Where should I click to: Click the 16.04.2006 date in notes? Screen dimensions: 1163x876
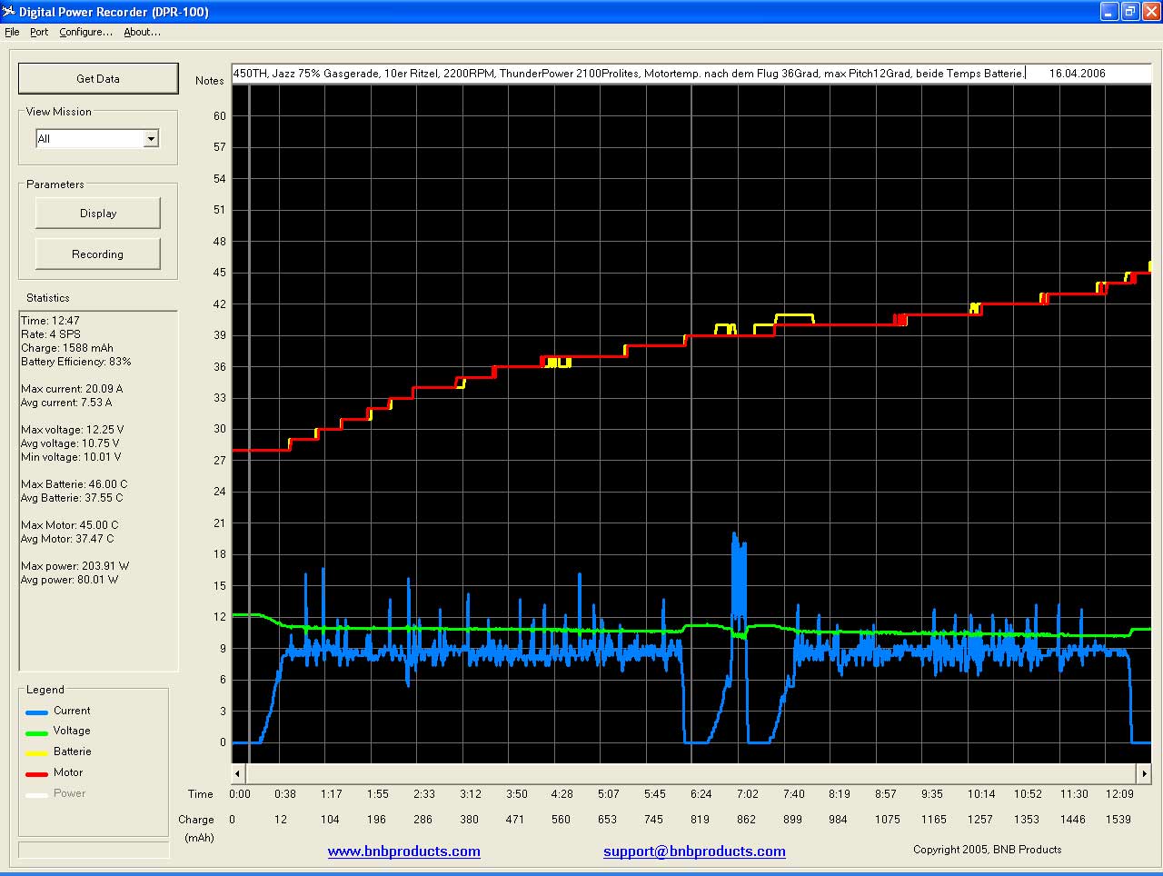point(1078,74)
